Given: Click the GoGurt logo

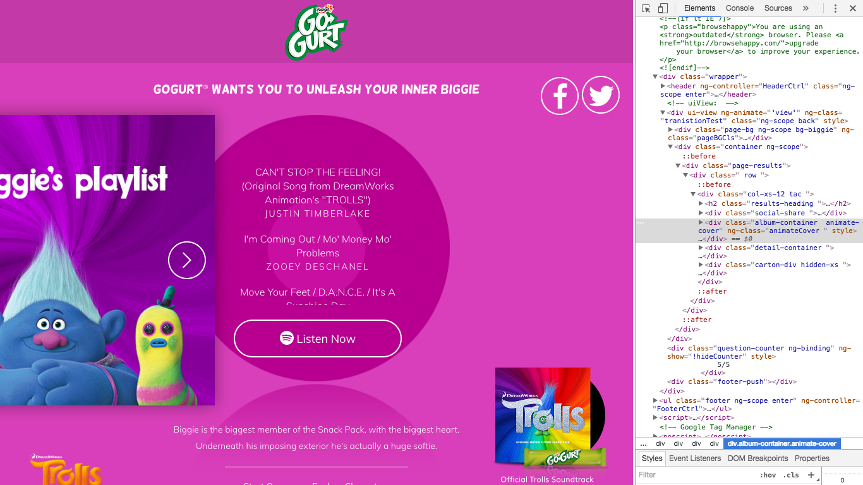Looking at the screenshot, I should [x=317, y=32].
